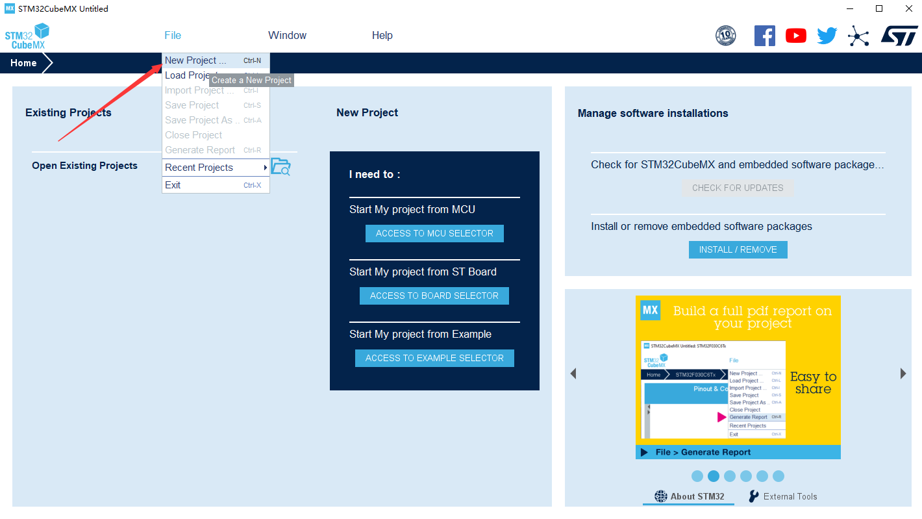
Task: Click the ST logo icon
Action: 899,36
